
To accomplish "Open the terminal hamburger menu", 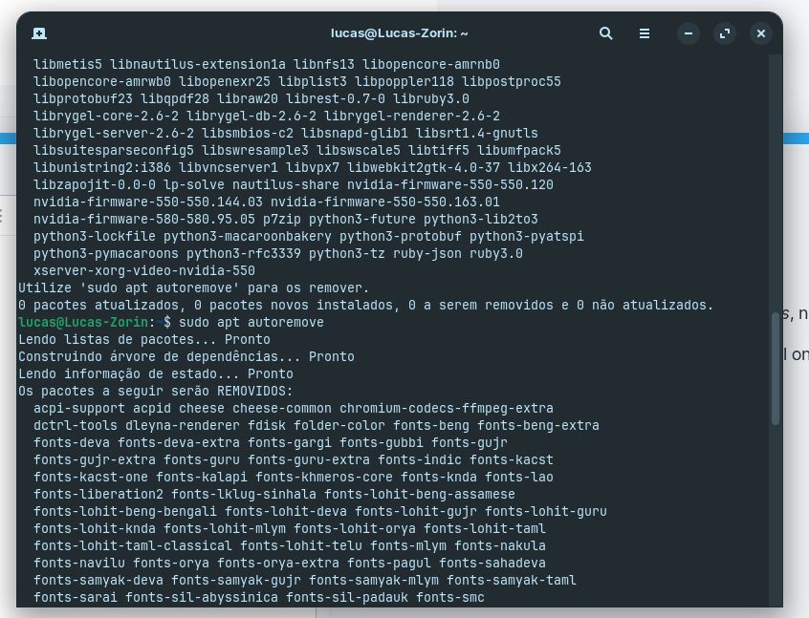I will point(645,33).
